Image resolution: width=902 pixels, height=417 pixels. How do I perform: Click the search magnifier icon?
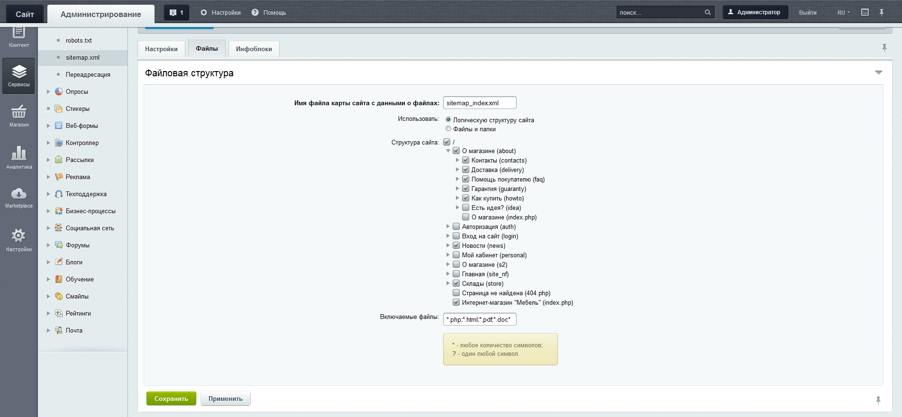708,13
